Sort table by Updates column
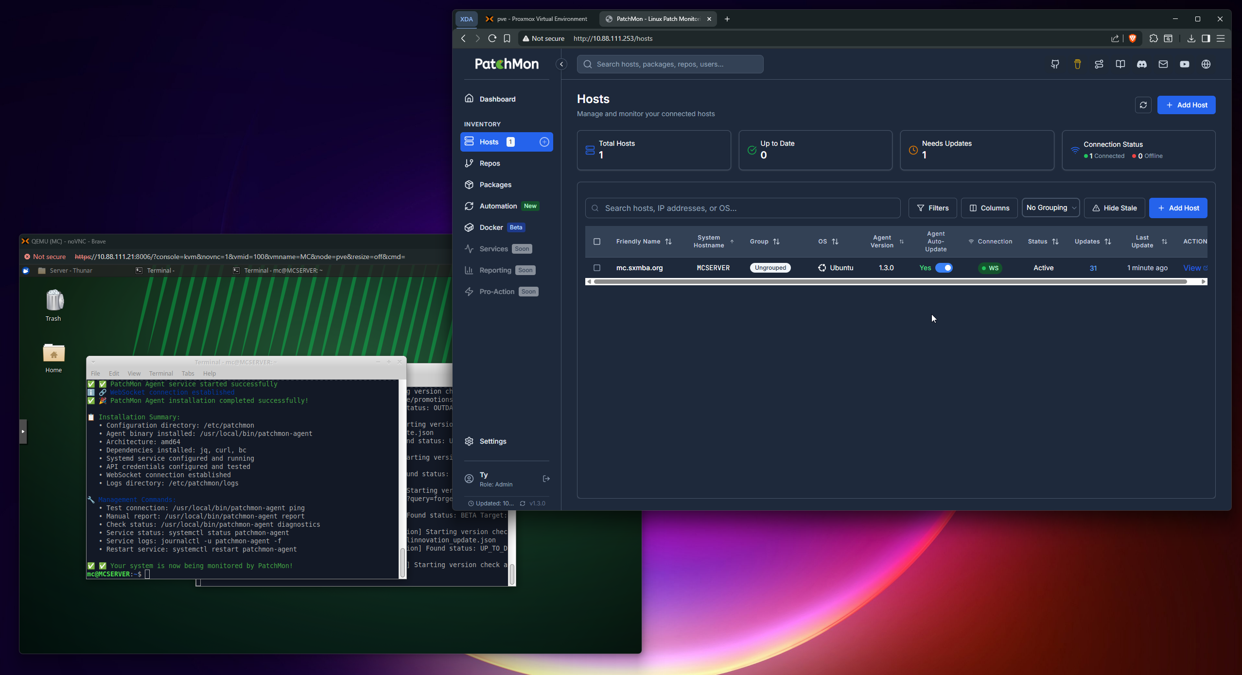This screenshot has width=1242, height=675. coord(1092,242)
